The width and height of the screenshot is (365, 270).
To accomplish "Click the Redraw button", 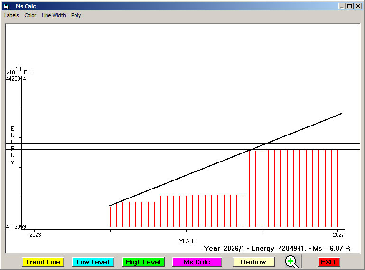I will (x=253, y=262).
